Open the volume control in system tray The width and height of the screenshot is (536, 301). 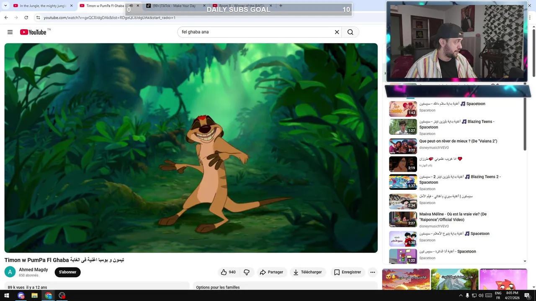coord(481,296)
